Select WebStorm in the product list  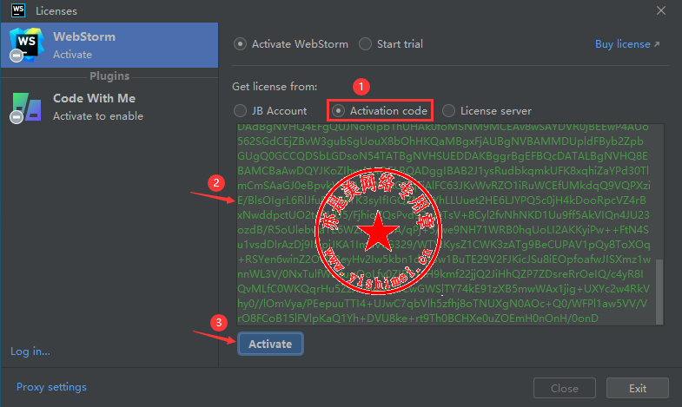tap(109, 45)
